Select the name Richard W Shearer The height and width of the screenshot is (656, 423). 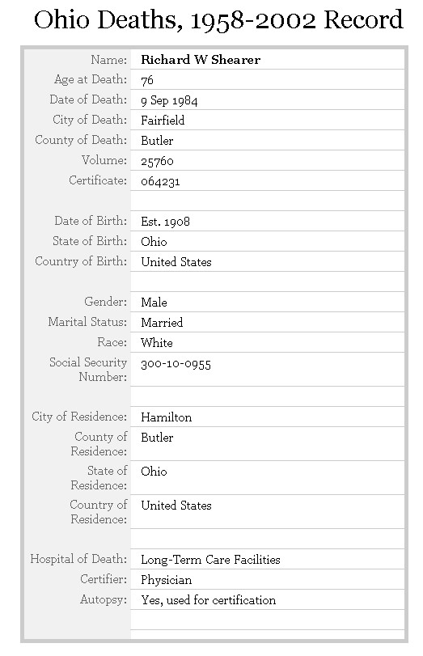click(x=201, y=60)
